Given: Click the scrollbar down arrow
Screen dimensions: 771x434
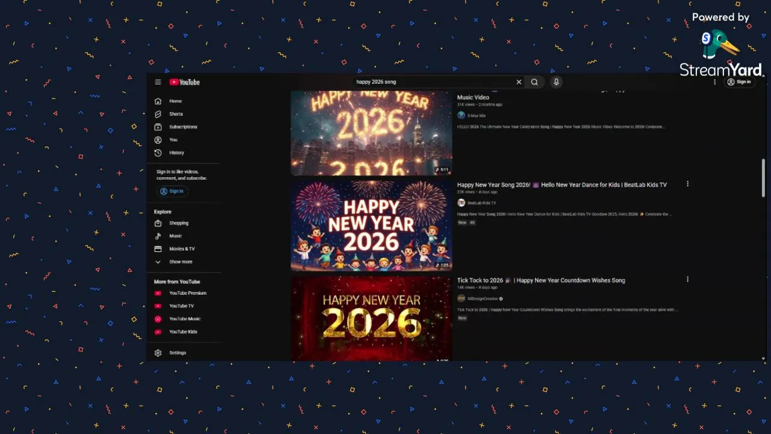Looking at the screenshot, I should [x=763, y=358].
